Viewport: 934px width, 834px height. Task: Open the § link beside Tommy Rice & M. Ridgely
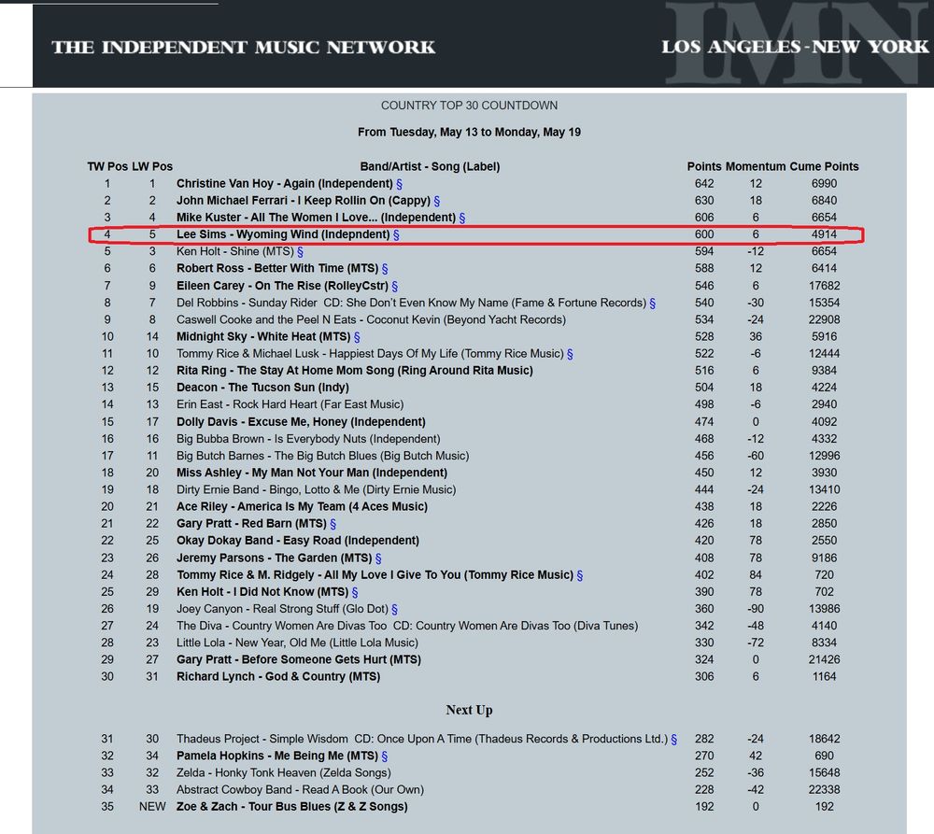tap(580, 575)
